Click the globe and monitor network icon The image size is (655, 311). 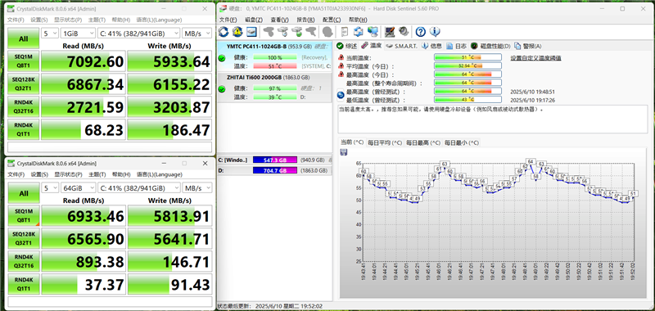[x=373, y=31]
